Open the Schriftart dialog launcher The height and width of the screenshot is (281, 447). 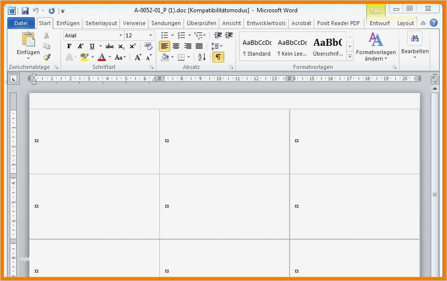(x=151, y=67)
